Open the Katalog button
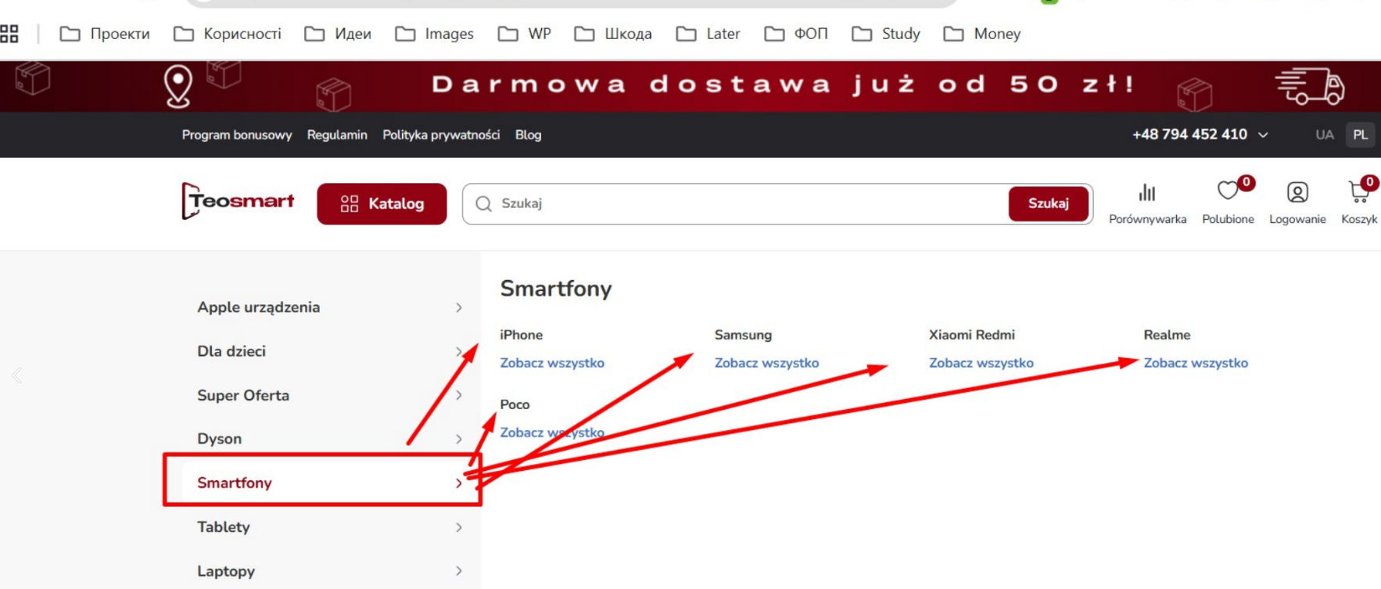 point(382,203)
